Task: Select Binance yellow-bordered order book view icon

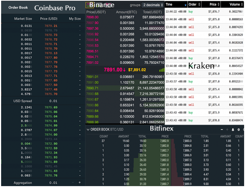Action: (x=89, y=5)
